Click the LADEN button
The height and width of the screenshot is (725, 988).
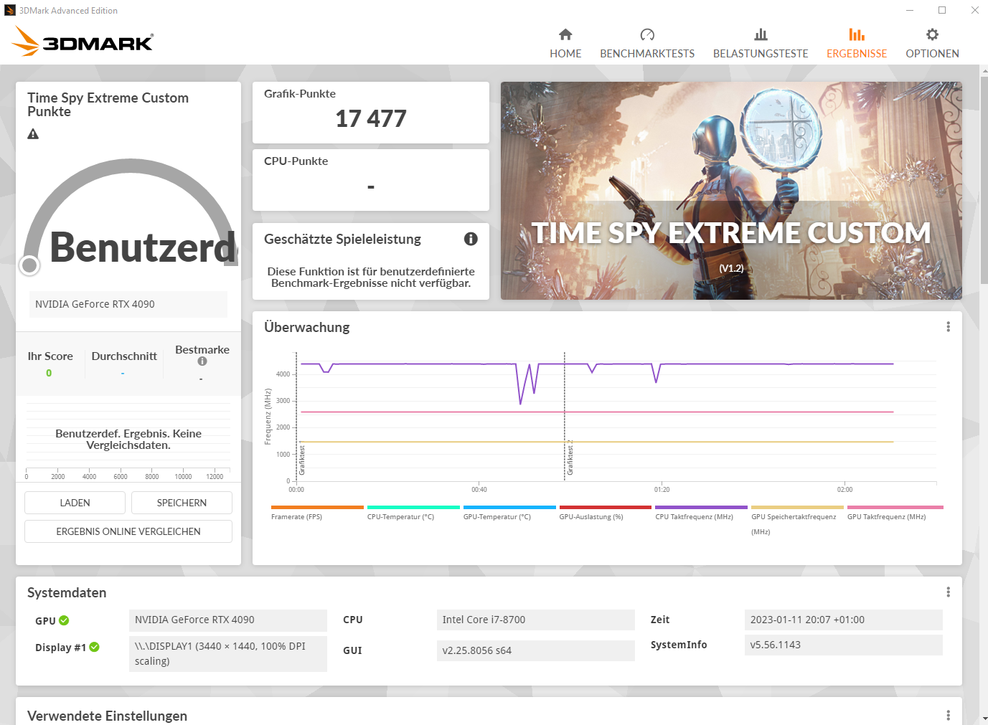(75, 503)
